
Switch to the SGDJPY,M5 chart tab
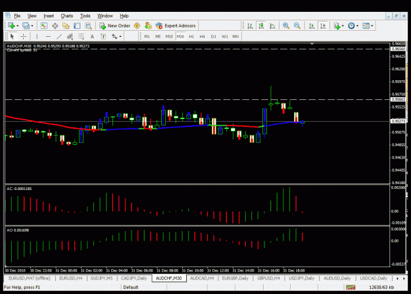[101, 278]
